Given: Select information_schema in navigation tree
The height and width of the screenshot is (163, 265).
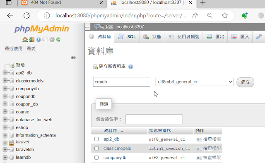Looking at the screenshot, I should point(36,135).
